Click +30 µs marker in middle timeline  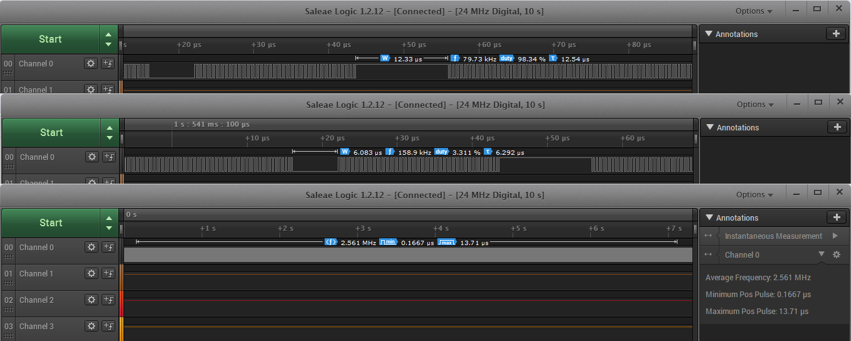[x=407, y=138]
